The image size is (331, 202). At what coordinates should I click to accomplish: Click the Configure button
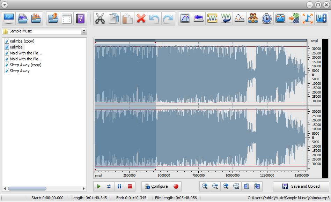[x=156, y=186]
